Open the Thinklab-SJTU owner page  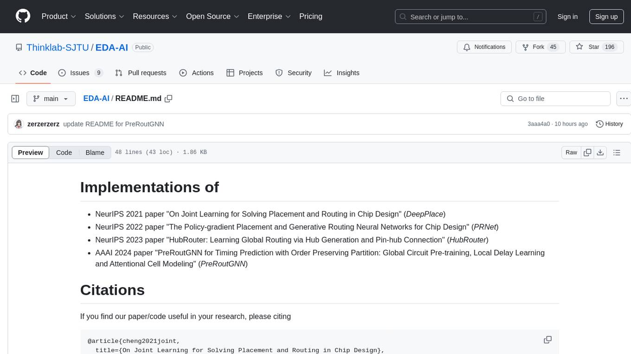58,47
